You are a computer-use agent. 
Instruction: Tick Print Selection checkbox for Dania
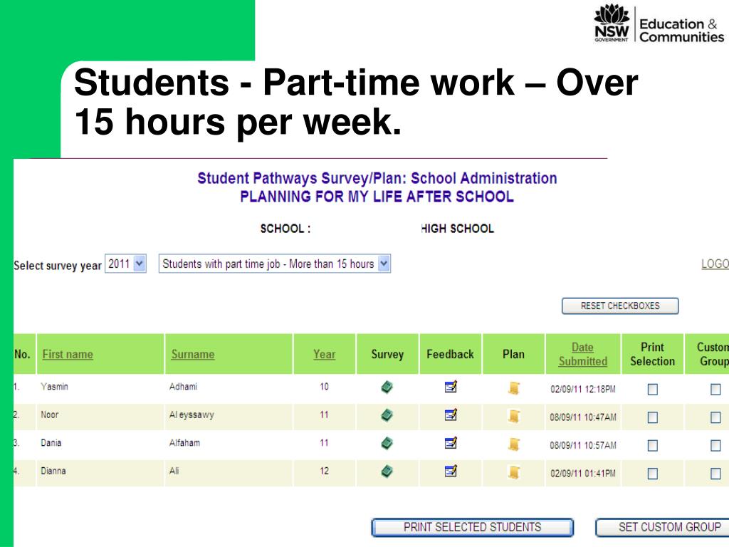653,446
